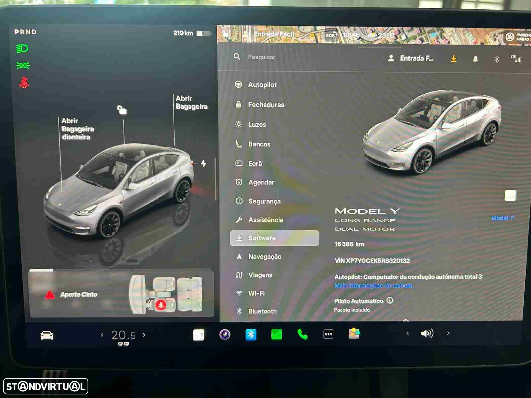
Task: Open the car controls icon in bottom bar
Action: (47, 335)
